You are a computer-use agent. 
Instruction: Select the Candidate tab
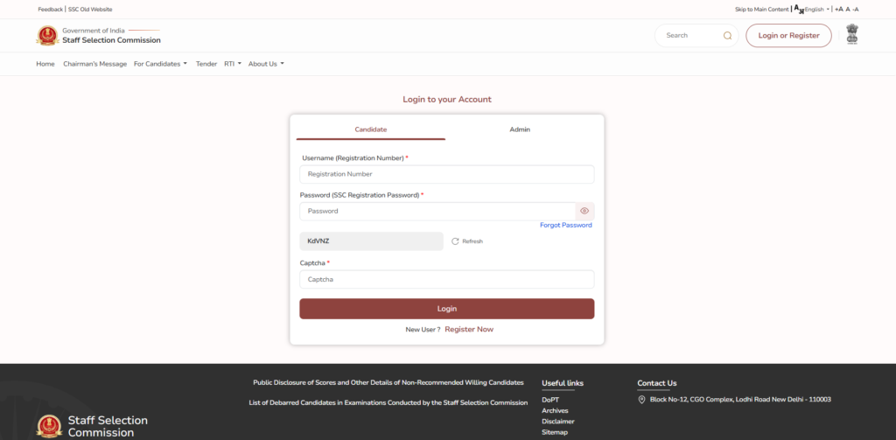371,129
